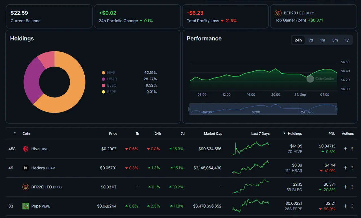This screenshot has width=361, height=218.
Task: Click Hedera PNL -$4.44 value
Action: (329, 165)
